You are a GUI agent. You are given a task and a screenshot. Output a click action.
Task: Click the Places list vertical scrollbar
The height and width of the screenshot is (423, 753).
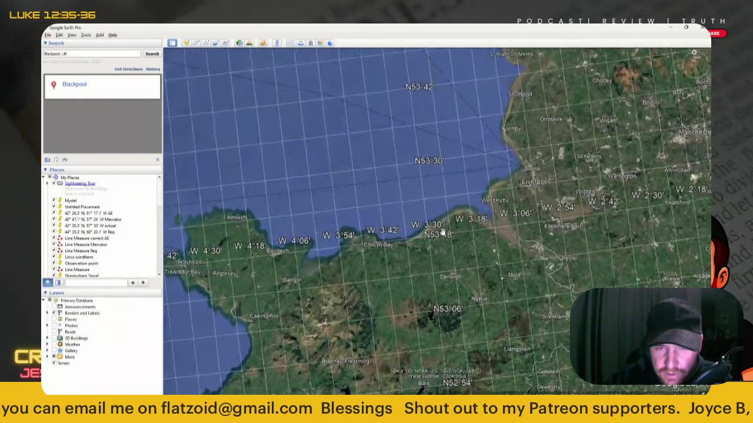pos(159,226)
